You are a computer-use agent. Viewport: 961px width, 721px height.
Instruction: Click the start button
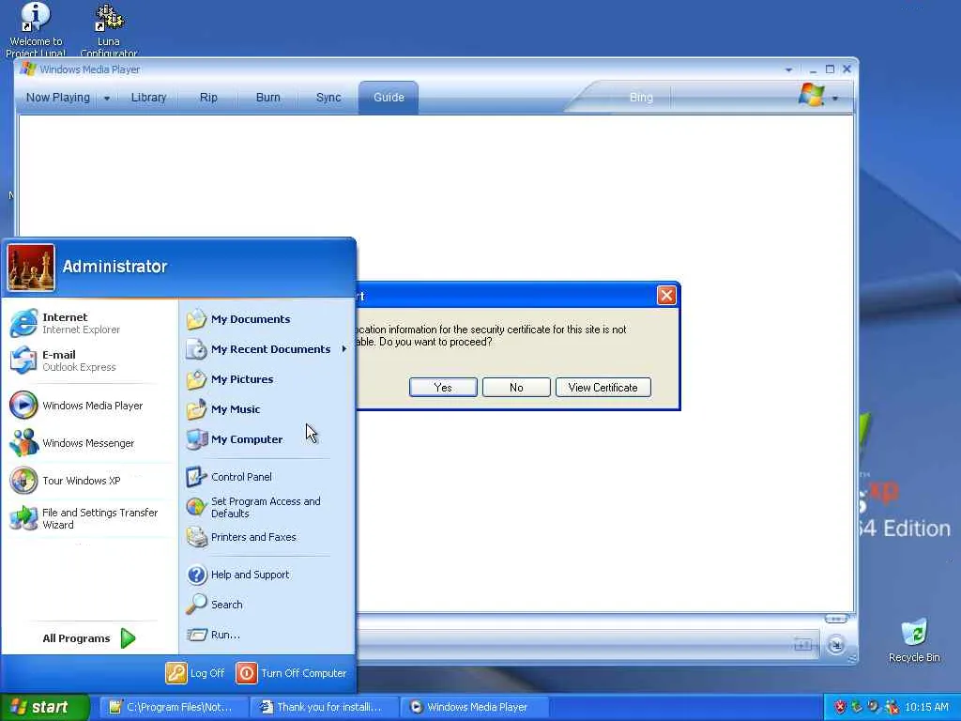44,707
